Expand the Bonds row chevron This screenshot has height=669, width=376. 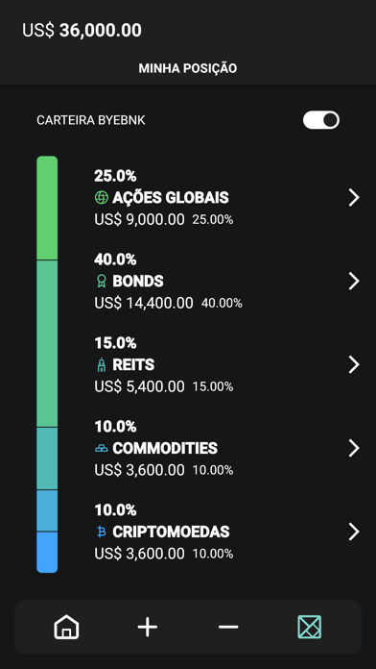(354, 282)
